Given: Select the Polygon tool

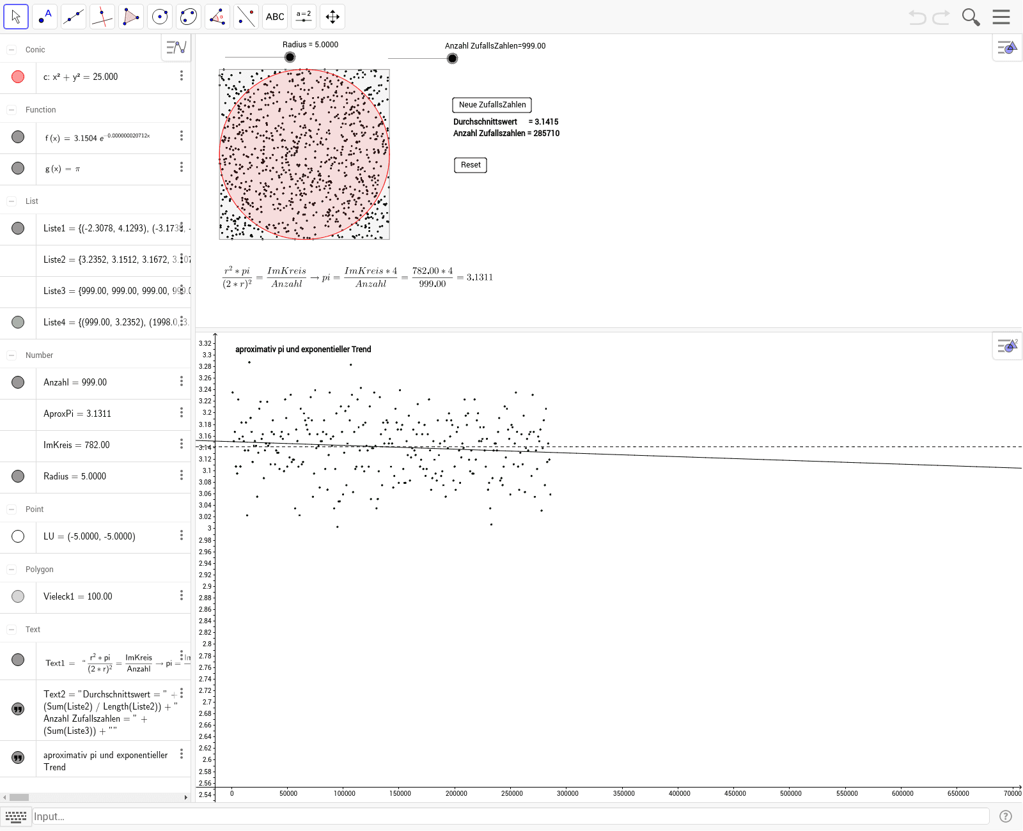Looking at the screenshot, I should pos(131,17).
